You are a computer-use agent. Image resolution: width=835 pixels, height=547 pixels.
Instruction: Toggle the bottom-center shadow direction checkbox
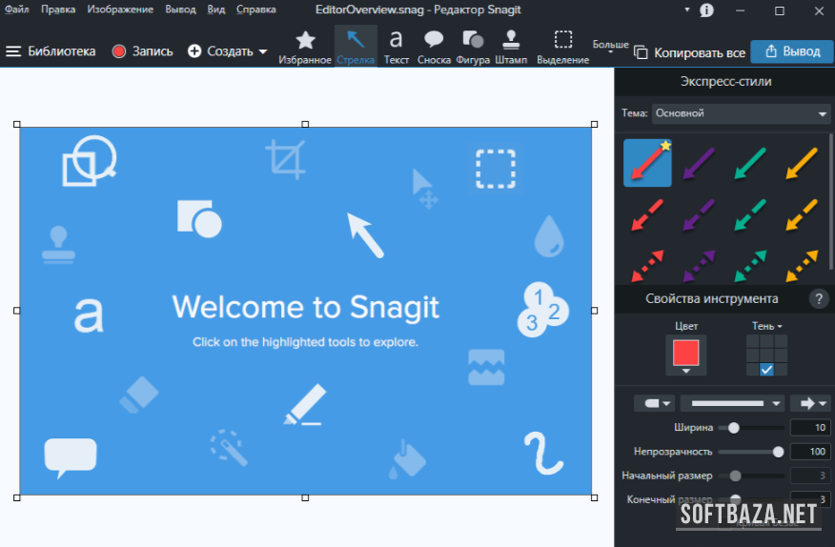click(x=766, y=370)
